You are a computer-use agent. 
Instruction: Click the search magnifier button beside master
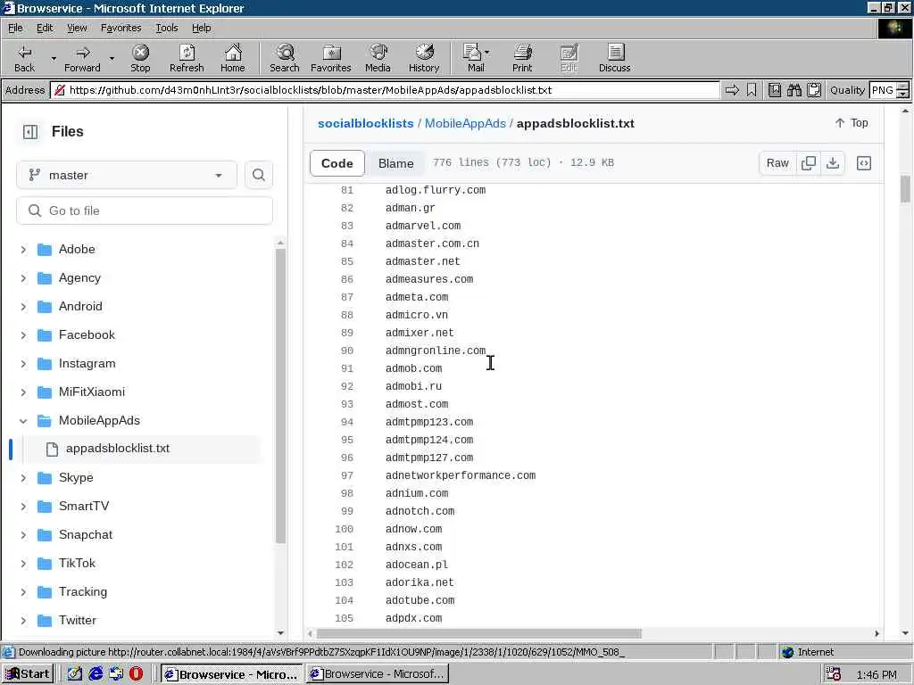[259, 175]
